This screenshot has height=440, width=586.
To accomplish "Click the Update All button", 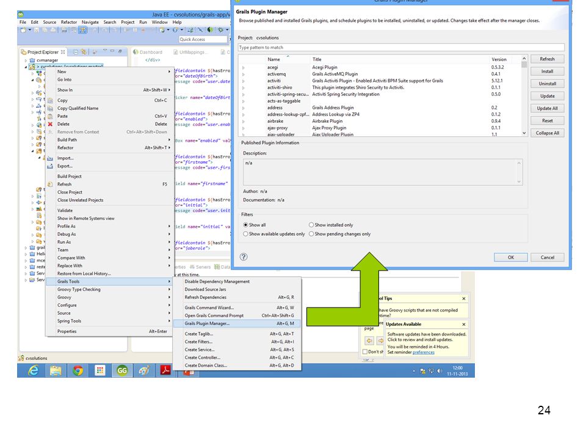I will tap(547, 109).
